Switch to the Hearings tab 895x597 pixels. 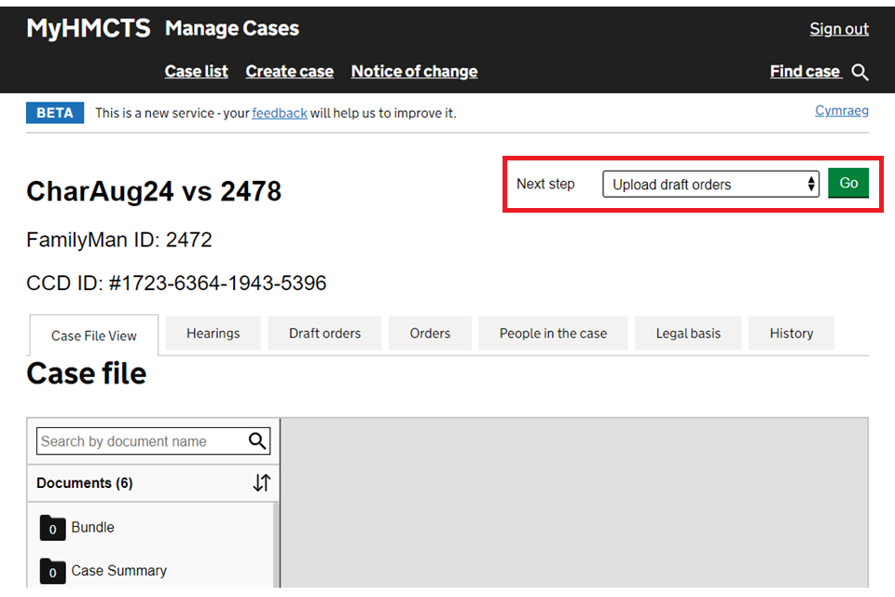point(213,333)
